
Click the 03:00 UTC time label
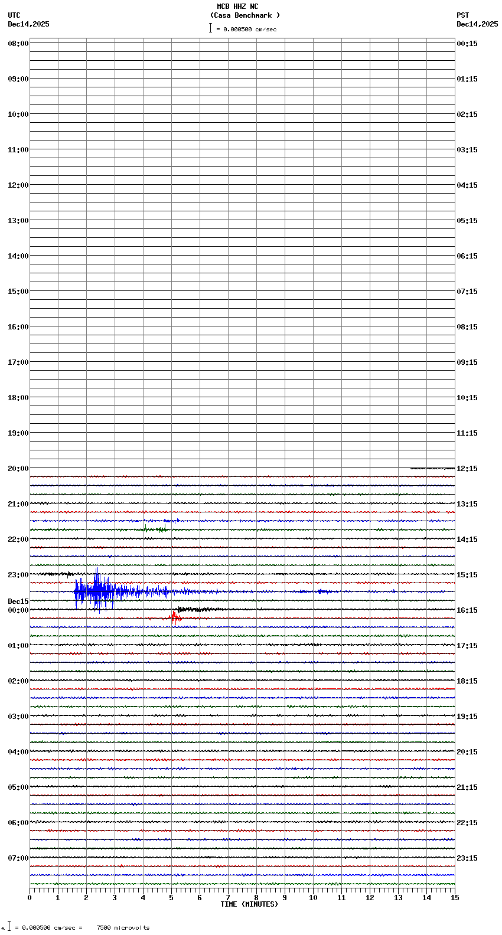click(18, 717)
